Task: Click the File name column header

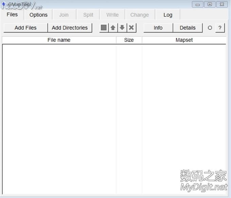Action: (x=59, y=40)
